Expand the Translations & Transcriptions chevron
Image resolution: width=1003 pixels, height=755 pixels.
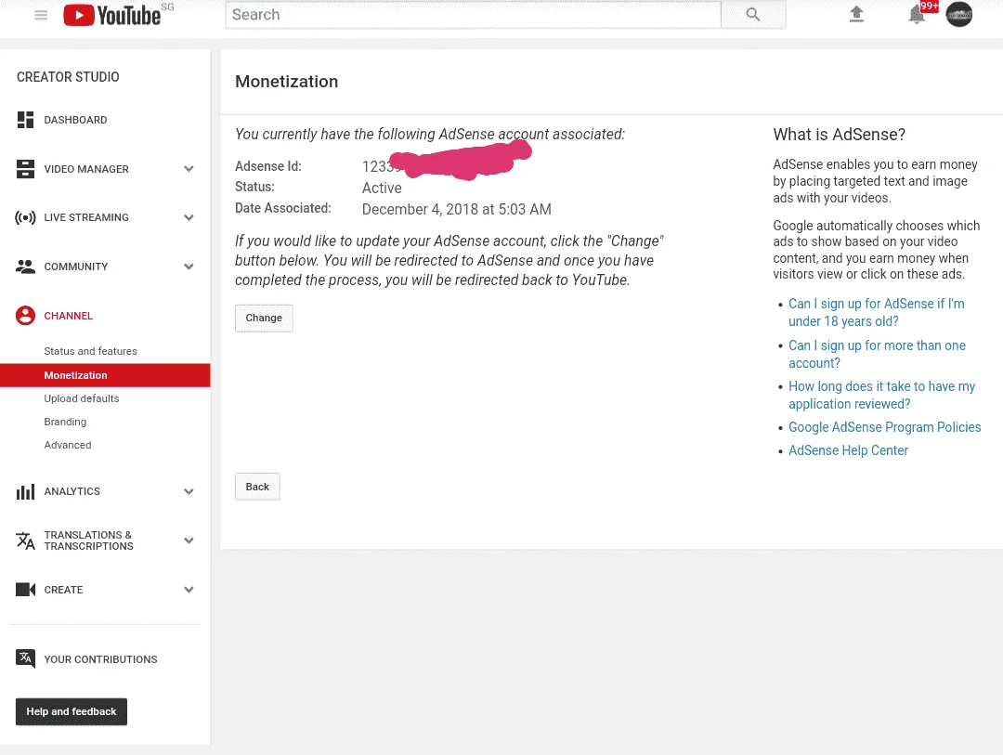189,540
